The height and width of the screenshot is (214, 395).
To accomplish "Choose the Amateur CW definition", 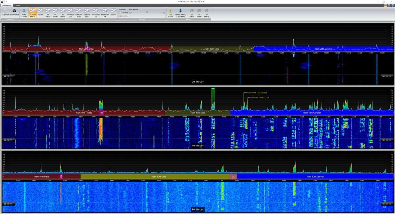I will click(70, 13).
